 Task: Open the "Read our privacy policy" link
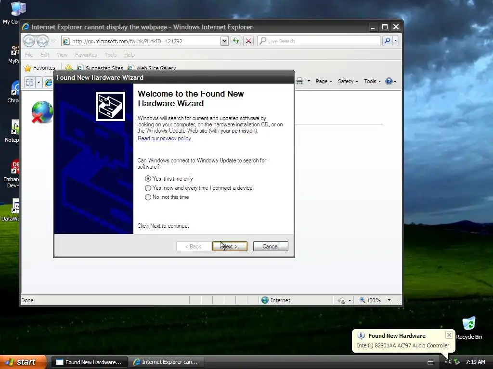(164, 138)
